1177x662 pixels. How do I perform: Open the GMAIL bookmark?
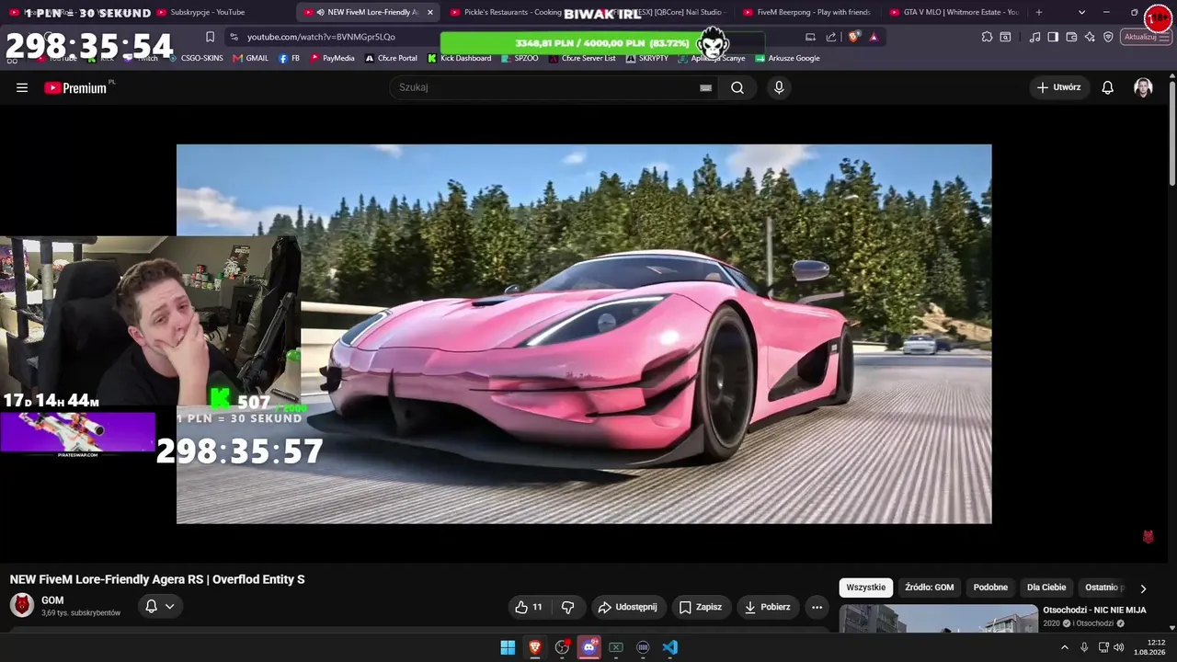(x=251, y=58)
